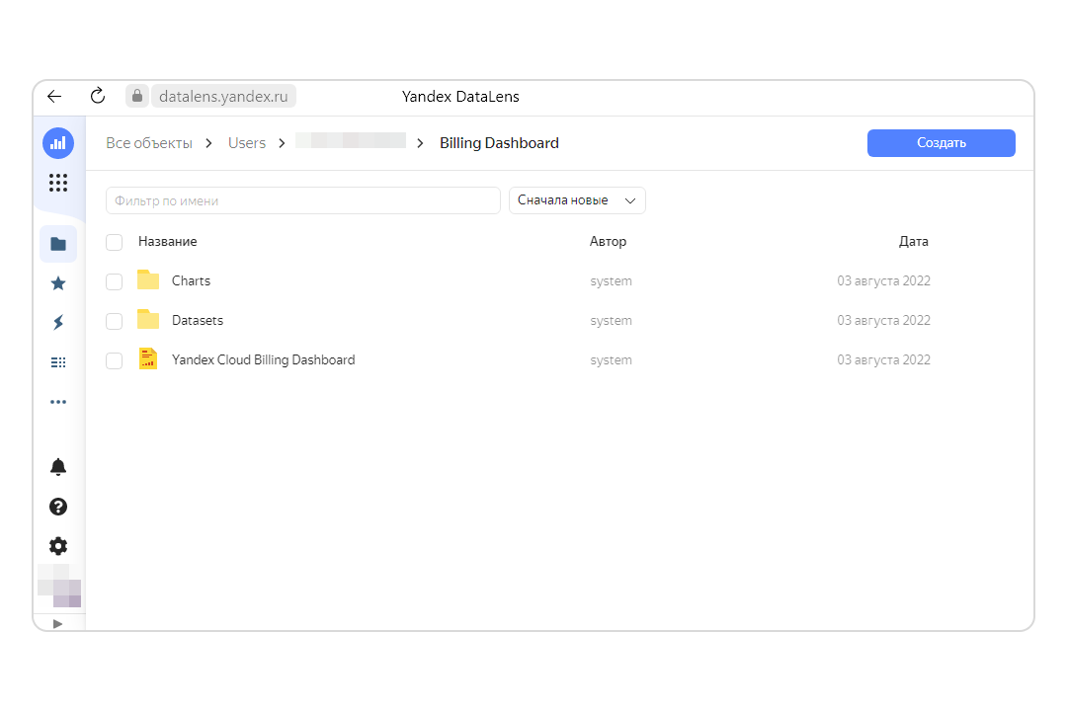This screenshot has width=1067, height=711.
Task: Click the 'Yandex DataLens' page title
Action: tap(460, 97)
